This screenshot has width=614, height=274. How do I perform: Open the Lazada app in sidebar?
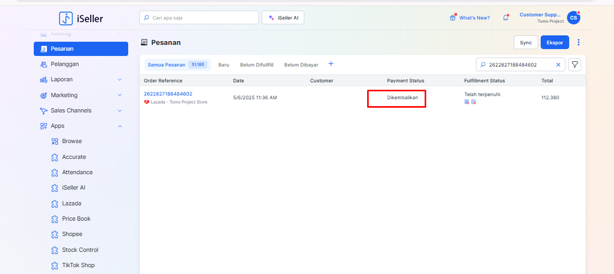click(x=71, y=203)
